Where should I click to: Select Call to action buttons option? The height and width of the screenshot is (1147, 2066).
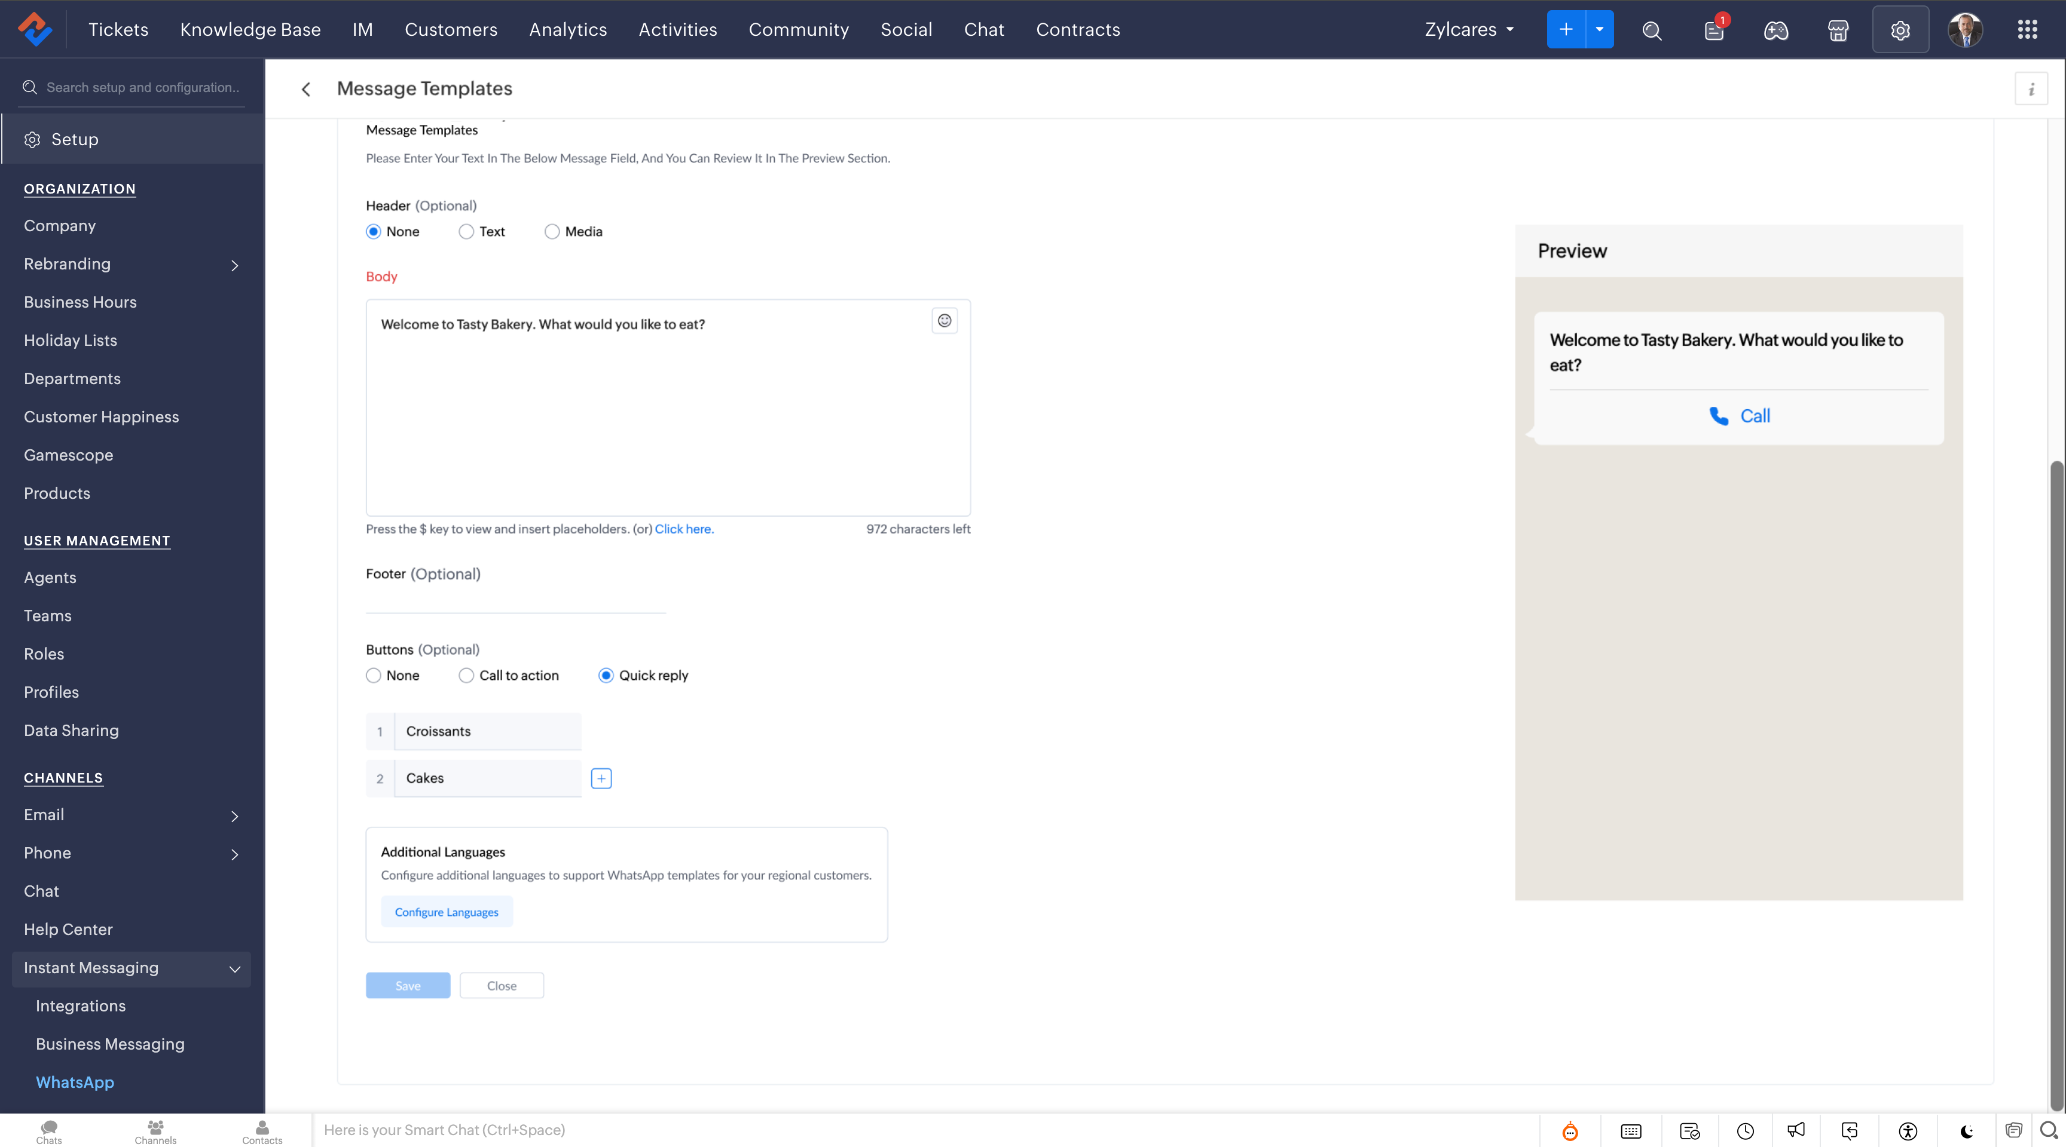tap(466, 676)
